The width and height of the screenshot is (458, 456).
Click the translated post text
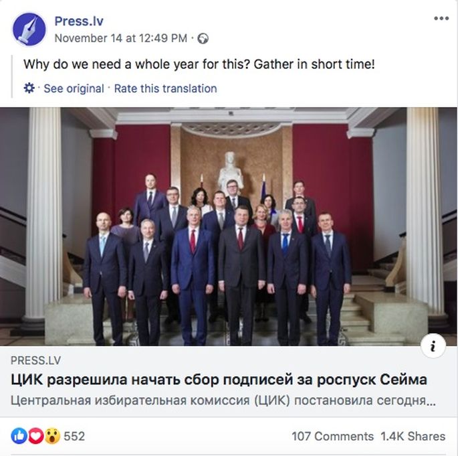(199, 64)
